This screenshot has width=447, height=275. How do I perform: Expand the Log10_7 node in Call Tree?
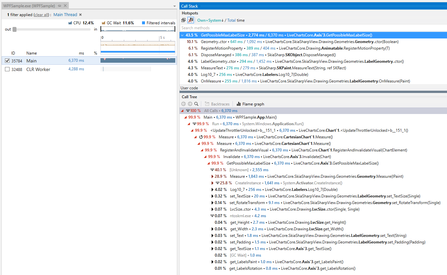[212, 190]
